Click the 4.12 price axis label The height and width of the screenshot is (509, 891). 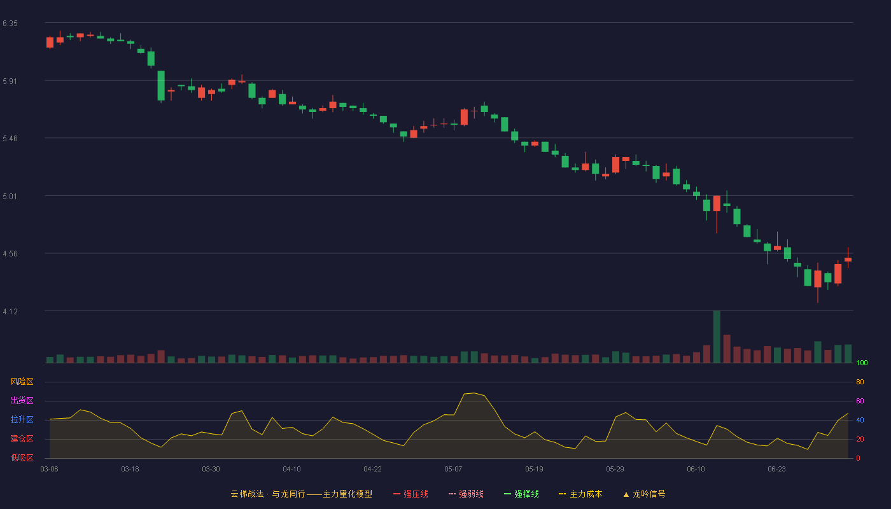click(10, 311)
